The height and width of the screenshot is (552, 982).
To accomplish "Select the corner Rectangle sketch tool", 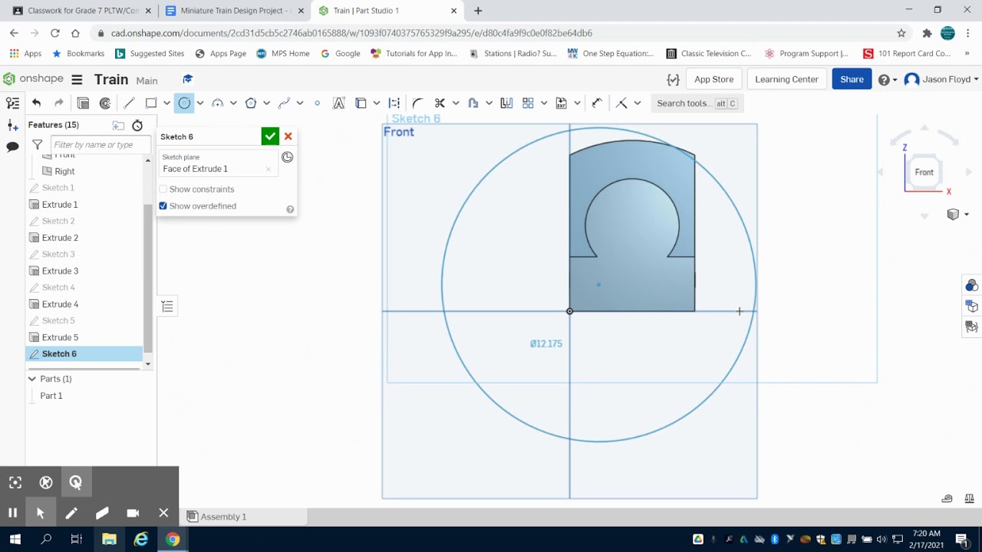I will [151, 103].
